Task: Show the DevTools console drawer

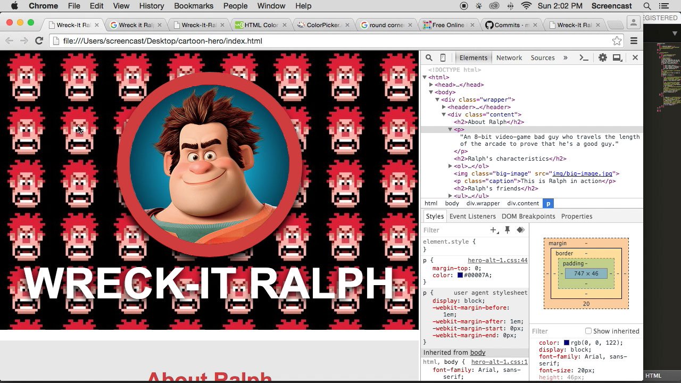Action: click(584, 58)
